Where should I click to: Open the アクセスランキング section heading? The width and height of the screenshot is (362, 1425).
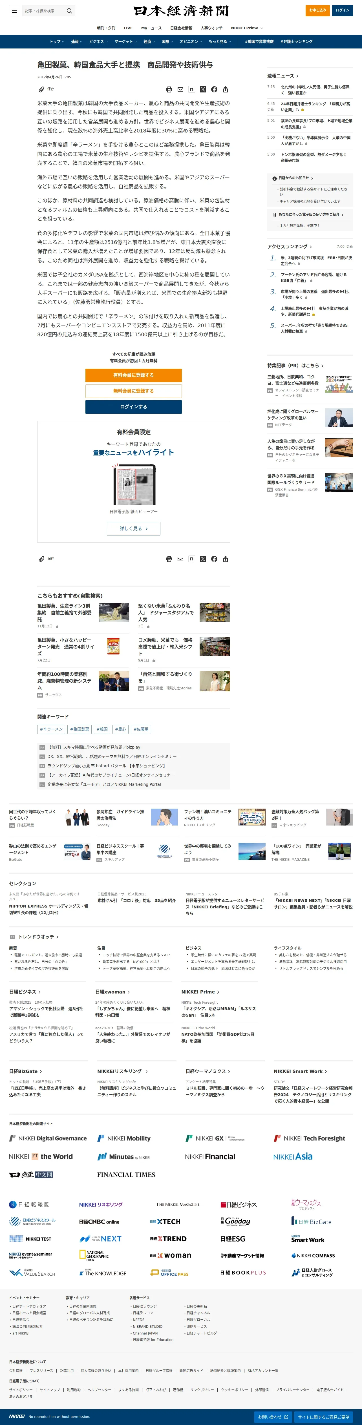tap(290, 246)
